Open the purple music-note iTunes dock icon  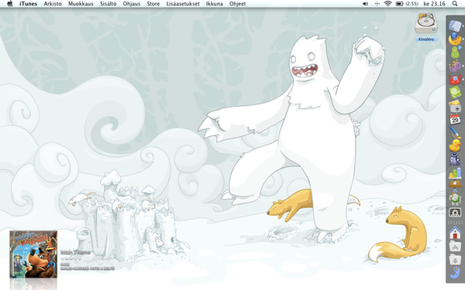tap(455, 66)
